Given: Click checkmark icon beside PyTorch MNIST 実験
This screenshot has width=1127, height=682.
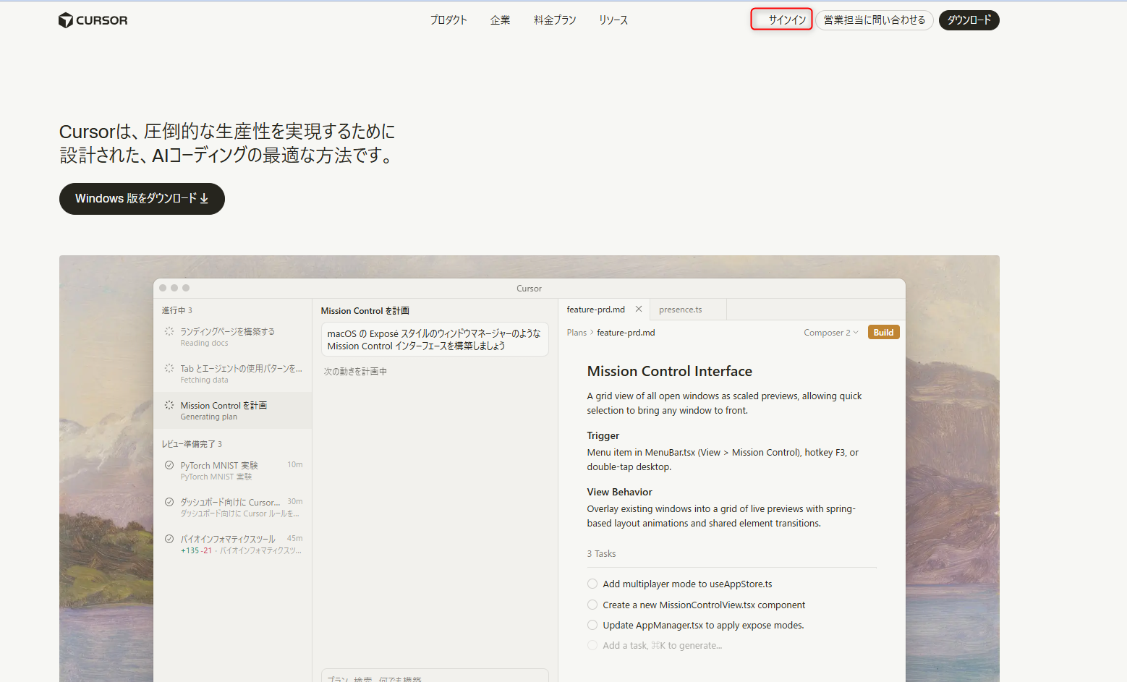Looking at the screenshot, I should tap(169, 466).
